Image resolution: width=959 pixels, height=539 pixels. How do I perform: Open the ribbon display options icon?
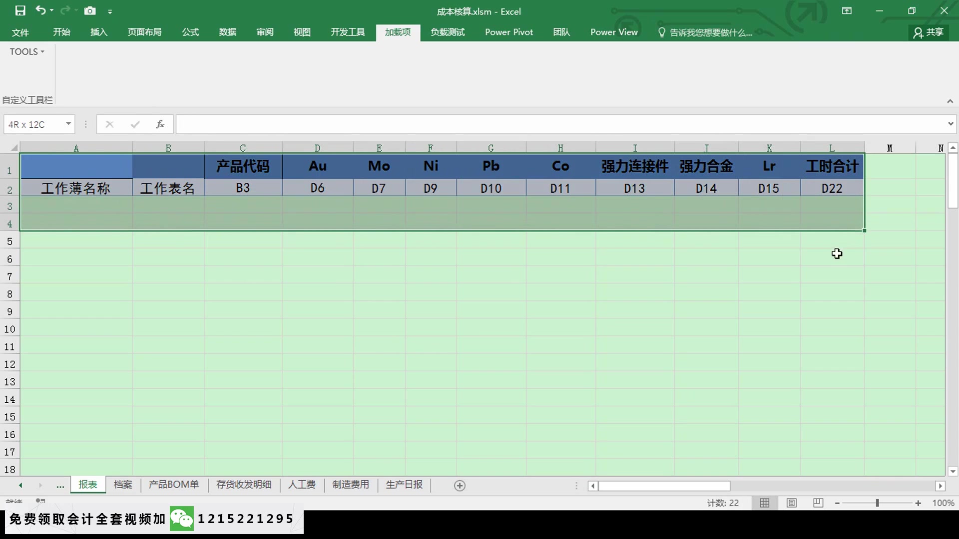click(847, 10)
